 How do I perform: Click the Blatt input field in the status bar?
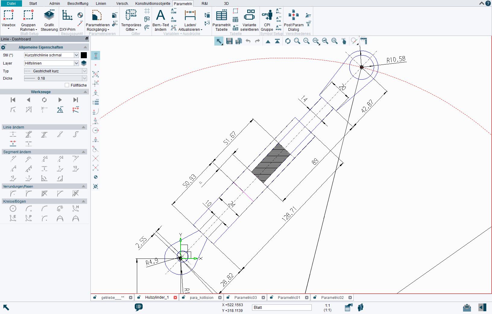282,307
